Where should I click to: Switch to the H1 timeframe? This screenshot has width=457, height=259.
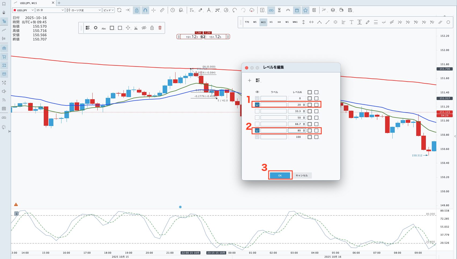[271, 22]
